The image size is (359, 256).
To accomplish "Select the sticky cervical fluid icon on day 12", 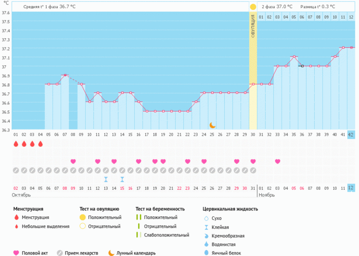I will (x=106, y=179).
